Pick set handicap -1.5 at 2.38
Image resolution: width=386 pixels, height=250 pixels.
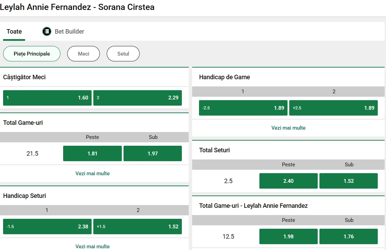tap(47, 227)
